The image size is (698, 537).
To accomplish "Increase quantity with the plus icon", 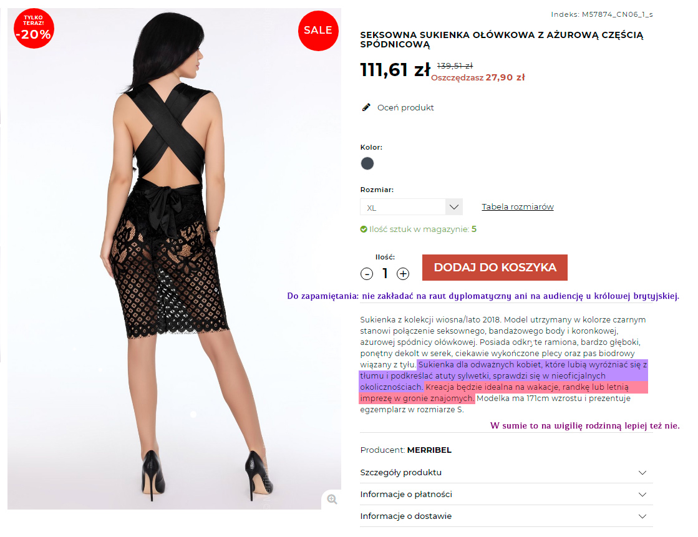I will coord(403,273).
